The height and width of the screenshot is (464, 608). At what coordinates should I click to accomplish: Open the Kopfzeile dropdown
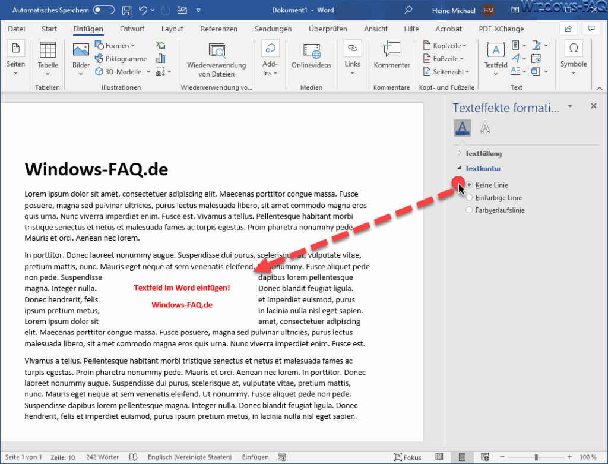[445, 45]
